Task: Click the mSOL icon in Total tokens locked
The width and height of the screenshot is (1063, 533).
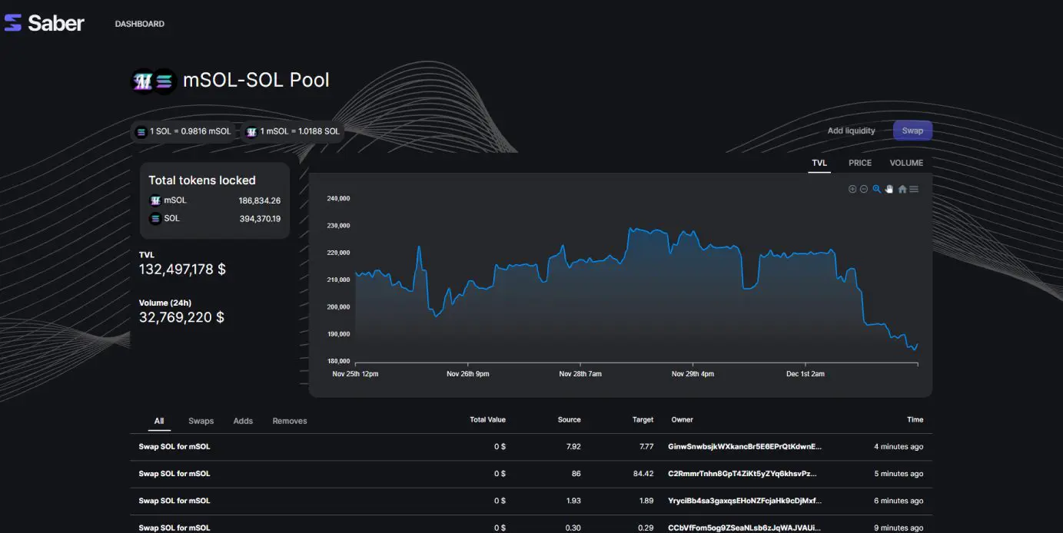Action: [155, 200]
